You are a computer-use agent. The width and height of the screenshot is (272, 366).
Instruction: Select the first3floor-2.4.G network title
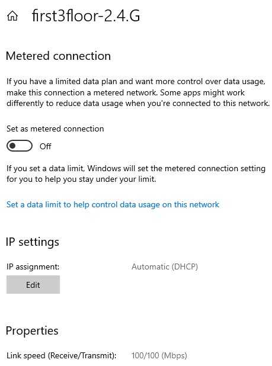coord(86,15)
